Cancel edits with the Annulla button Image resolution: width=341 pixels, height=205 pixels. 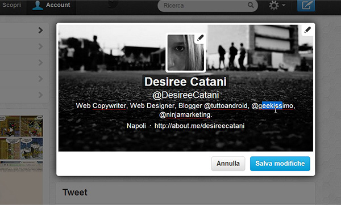coord(228,164)
